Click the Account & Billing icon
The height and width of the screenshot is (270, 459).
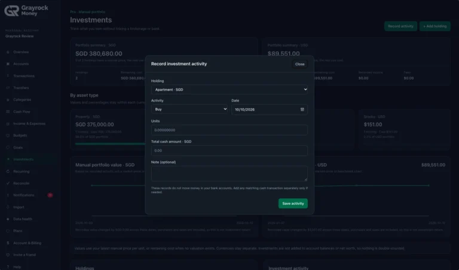pos(8,243)
